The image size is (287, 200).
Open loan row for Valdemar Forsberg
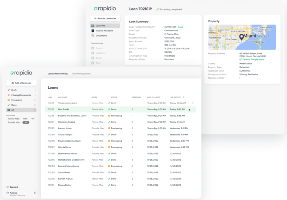coord(120,103)
